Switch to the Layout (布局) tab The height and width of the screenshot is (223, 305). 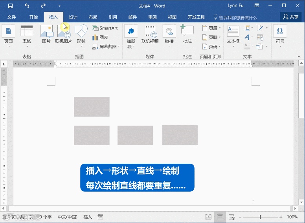pos(93,17)
